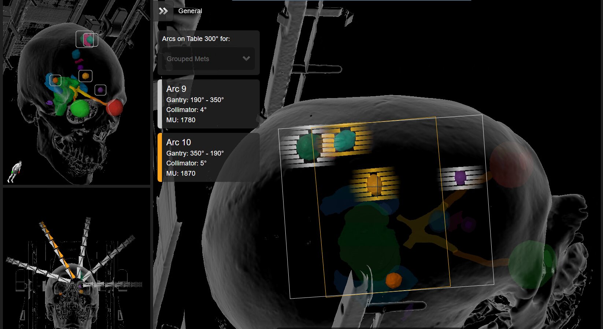The image size is (603, 329).
Task: Open the General tab
Action: (190, 11)
